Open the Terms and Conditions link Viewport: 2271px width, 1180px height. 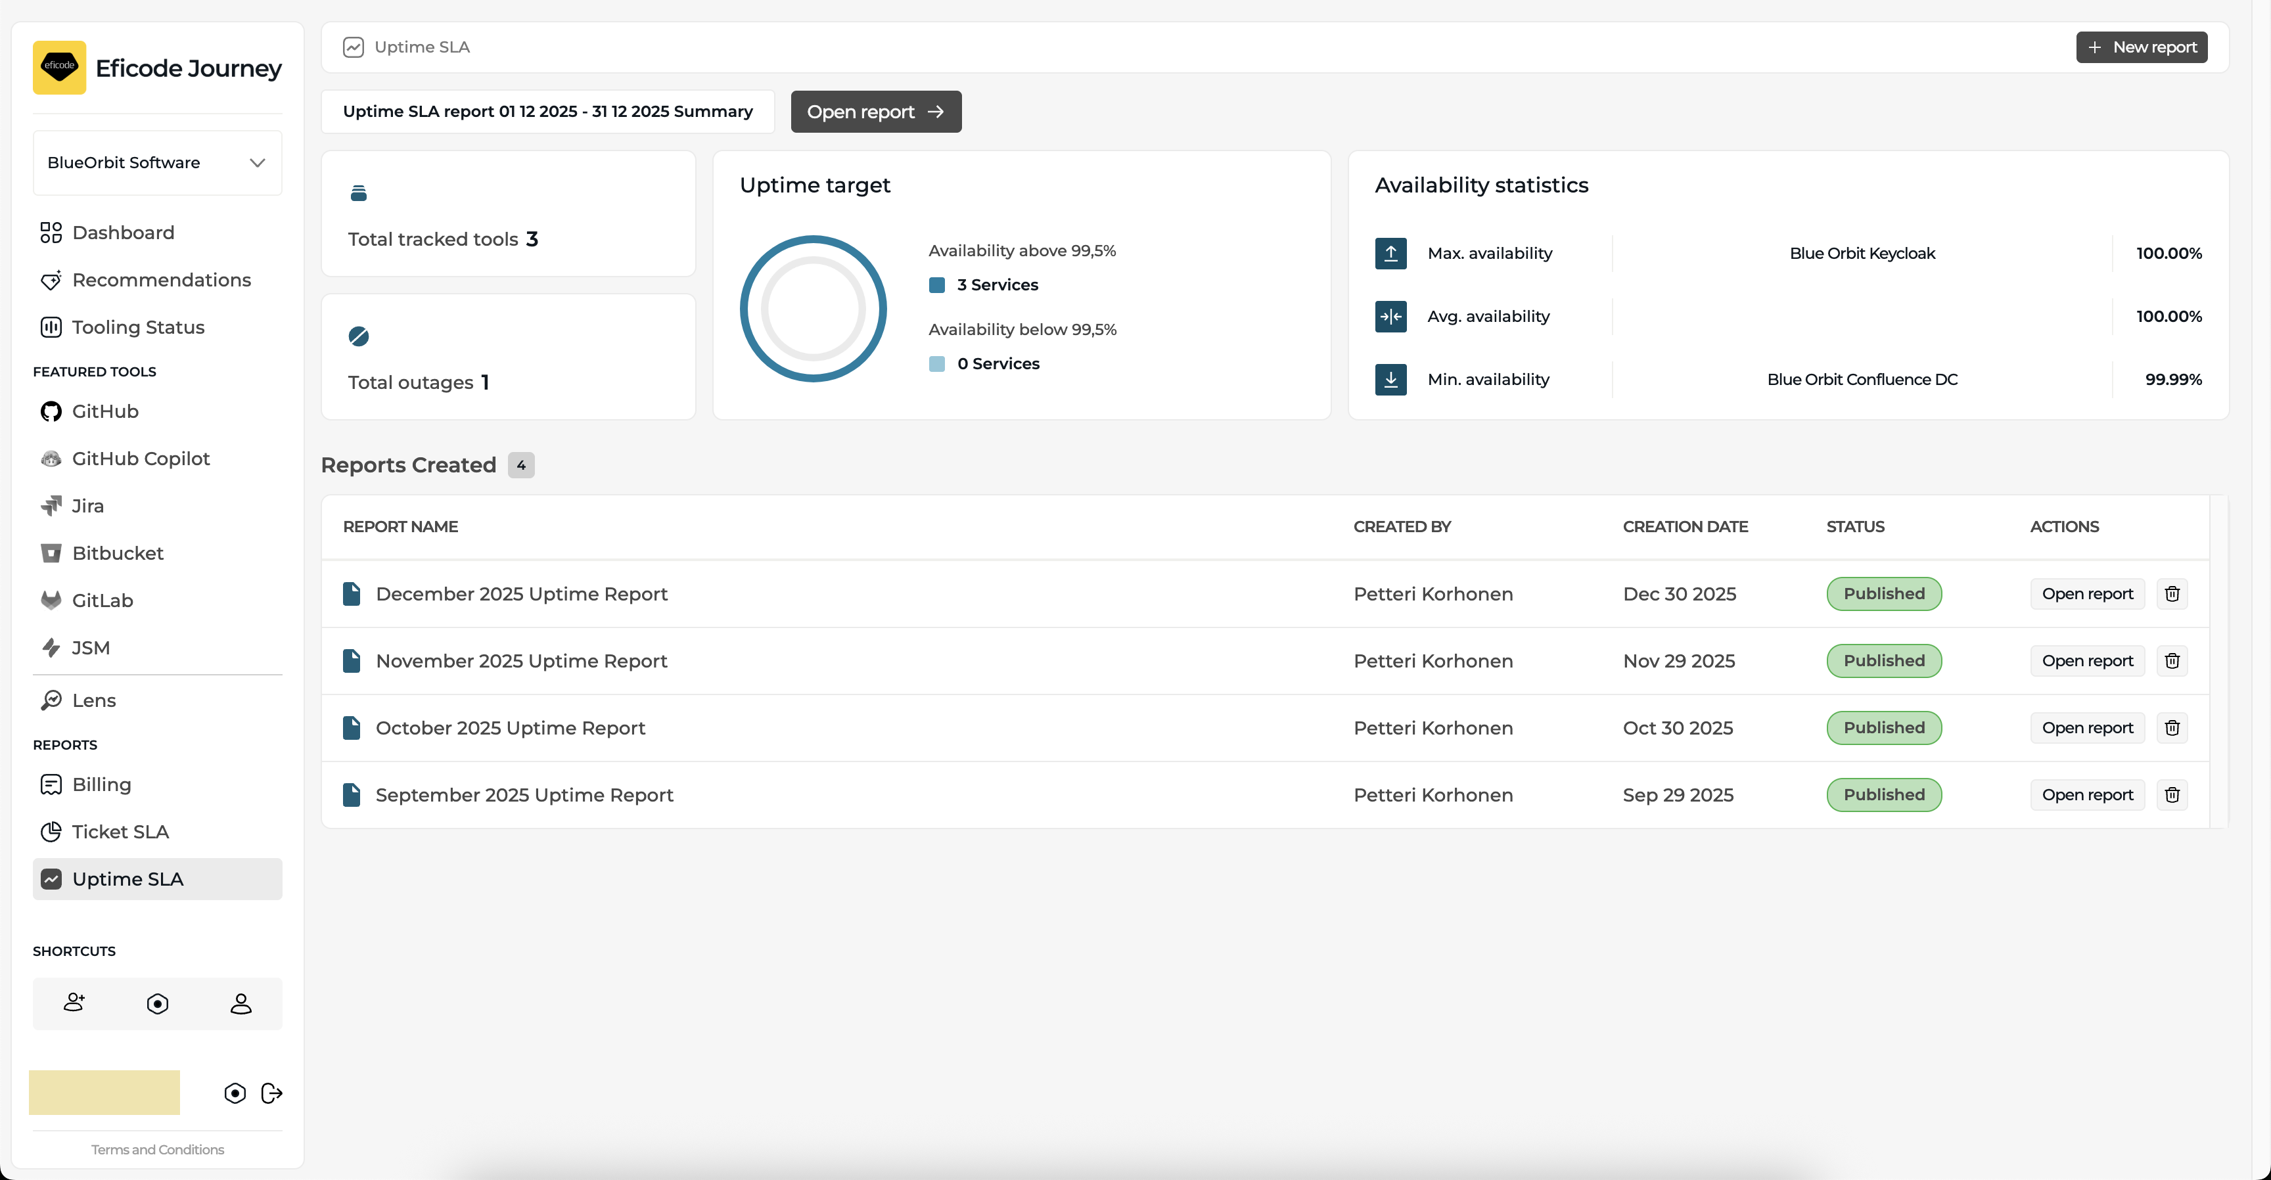(157, 1149)
